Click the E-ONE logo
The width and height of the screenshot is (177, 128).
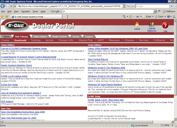coord(16,25)
